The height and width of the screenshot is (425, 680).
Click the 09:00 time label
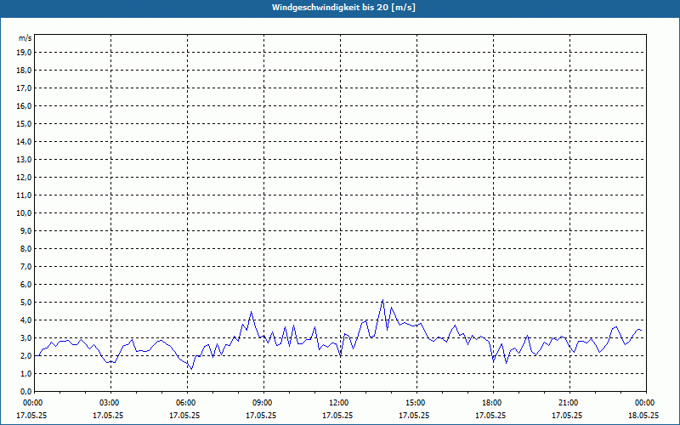(263, 403)
